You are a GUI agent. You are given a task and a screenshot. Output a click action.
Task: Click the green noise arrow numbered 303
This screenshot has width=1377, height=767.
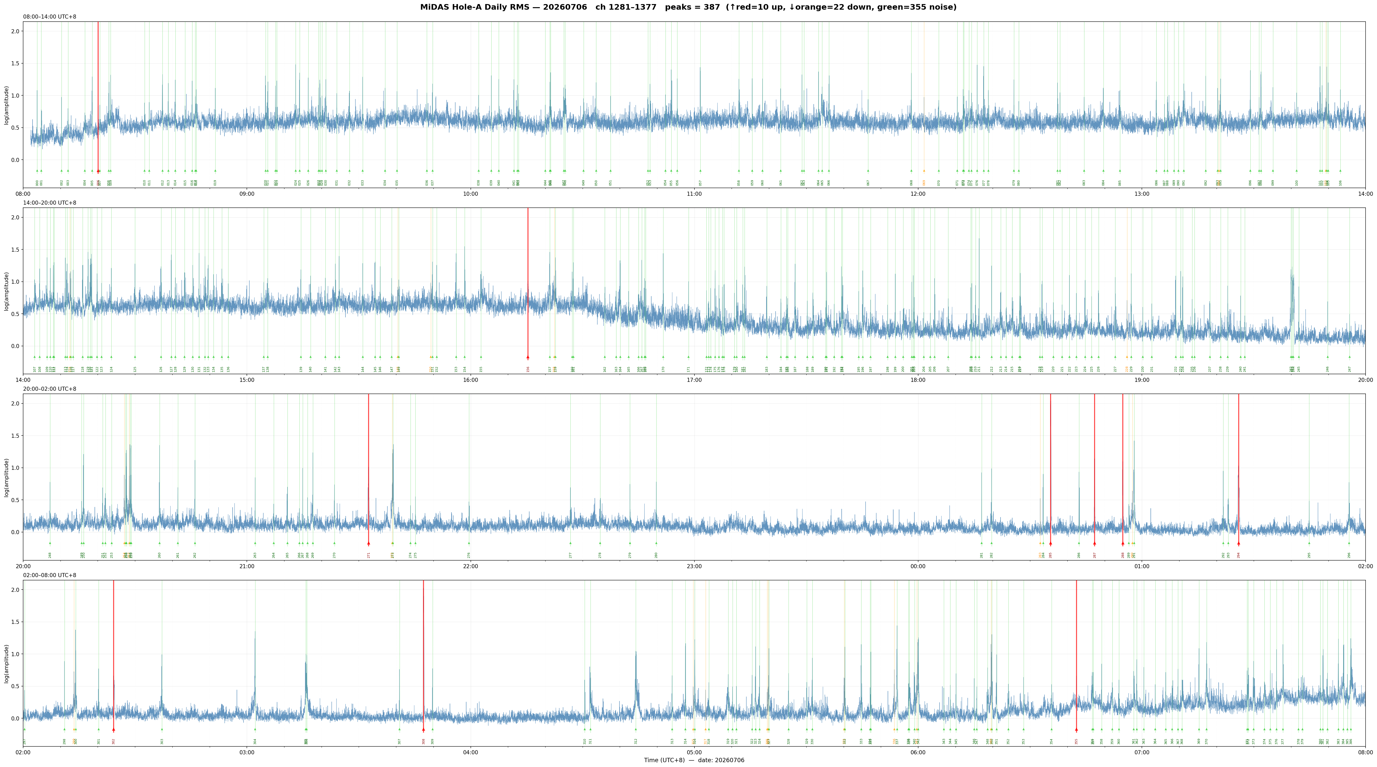coord(162,729)
